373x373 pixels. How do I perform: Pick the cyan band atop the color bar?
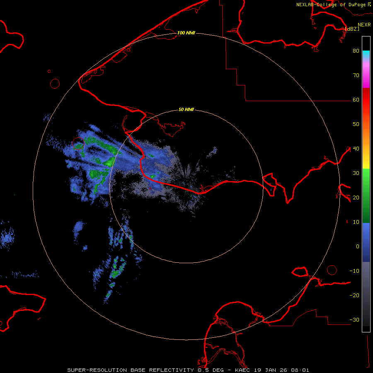click(x=366, y=54)
